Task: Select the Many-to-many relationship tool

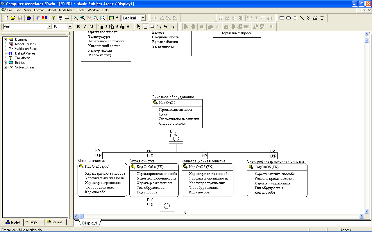Action: pyautogui.click(x=165, y=27)
